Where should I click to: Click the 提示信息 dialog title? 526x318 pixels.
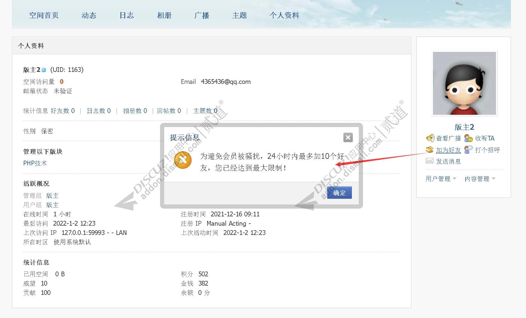(x=185, y=138)
